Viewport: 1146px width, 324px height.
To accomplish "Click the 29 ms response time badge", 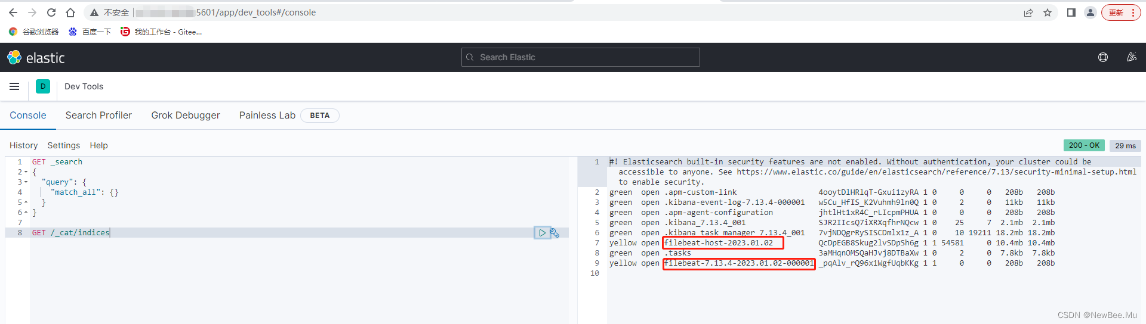I will (x=1125, y=146).
